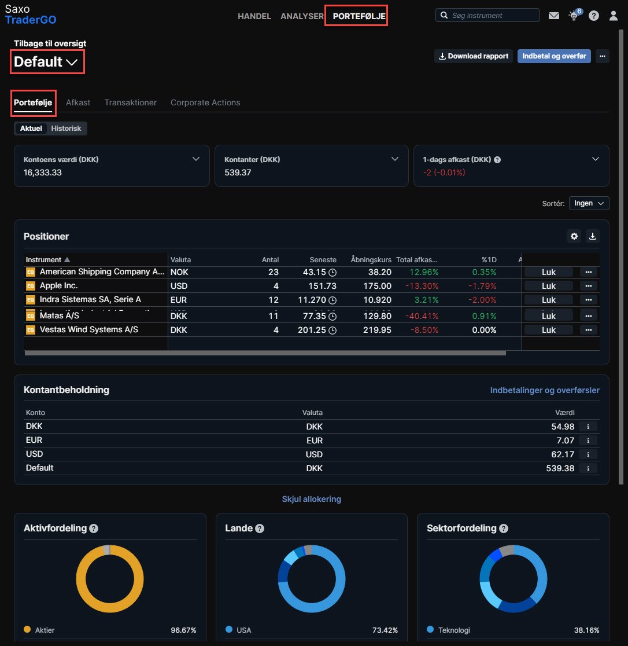628x646 pixels.
Task: Open Positioner settings gear icon
Action: click(x=574, y=236)
